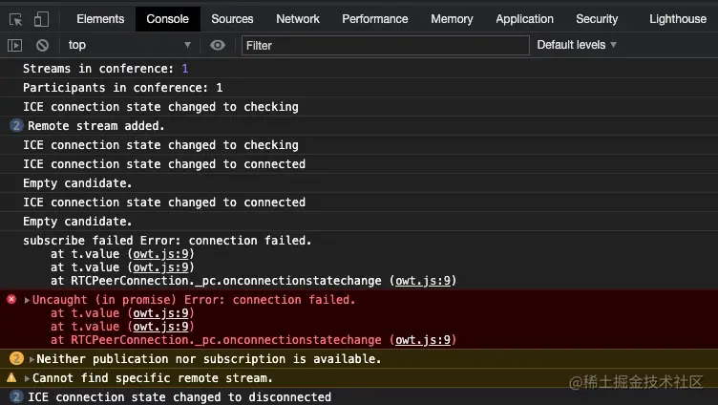Click the yellow warning triangle icon
Viewport: 718px width, 405px height.
click(11, 378)
